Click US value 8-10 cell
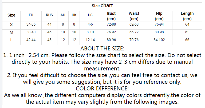 [90, 32]
